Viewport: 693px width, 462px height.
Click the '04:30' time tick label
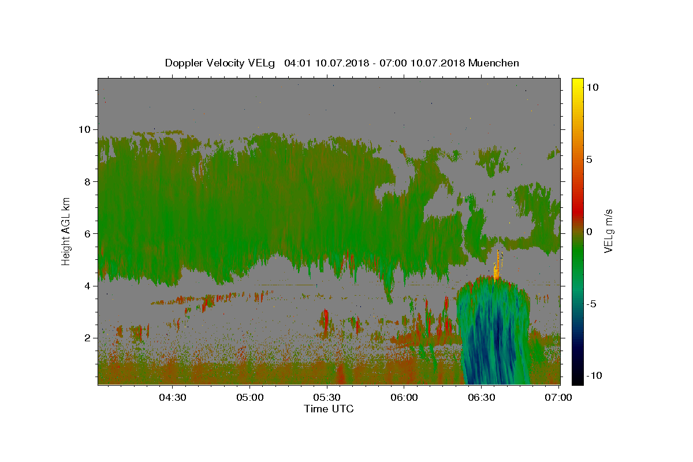pyautogui.click(x=172, y=398)
